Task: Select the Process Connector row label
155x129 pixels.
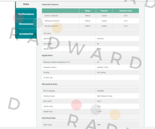Action: point(51,26)
